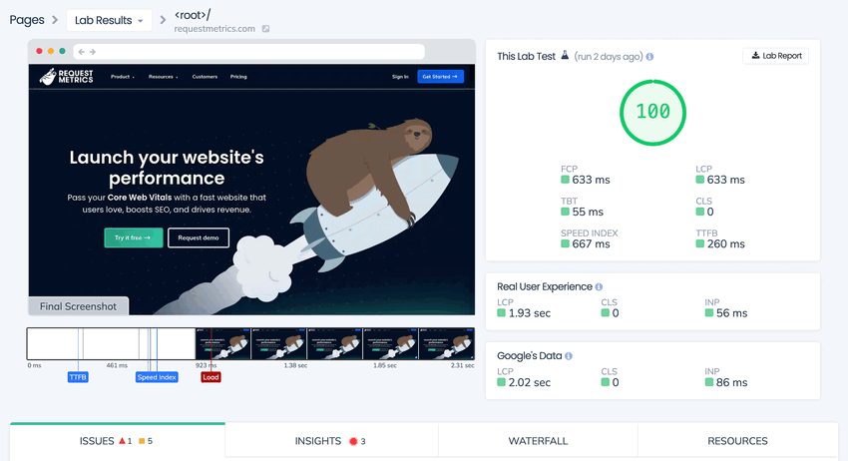Click the FCP 633 ms metric
The height and width of the screenshot is (461, 848).
coord(586,175)
